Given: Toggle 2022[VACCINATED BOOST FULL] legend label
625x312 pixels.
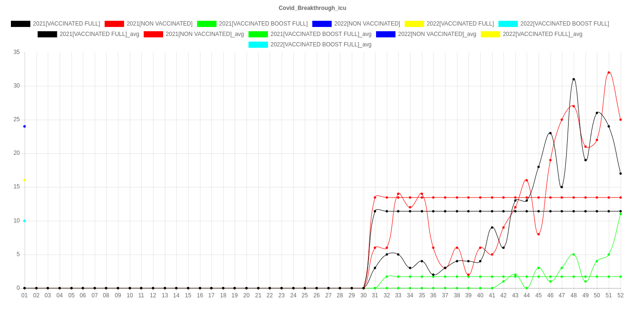Looking at the screenshot, I should [x=564, y=24].
